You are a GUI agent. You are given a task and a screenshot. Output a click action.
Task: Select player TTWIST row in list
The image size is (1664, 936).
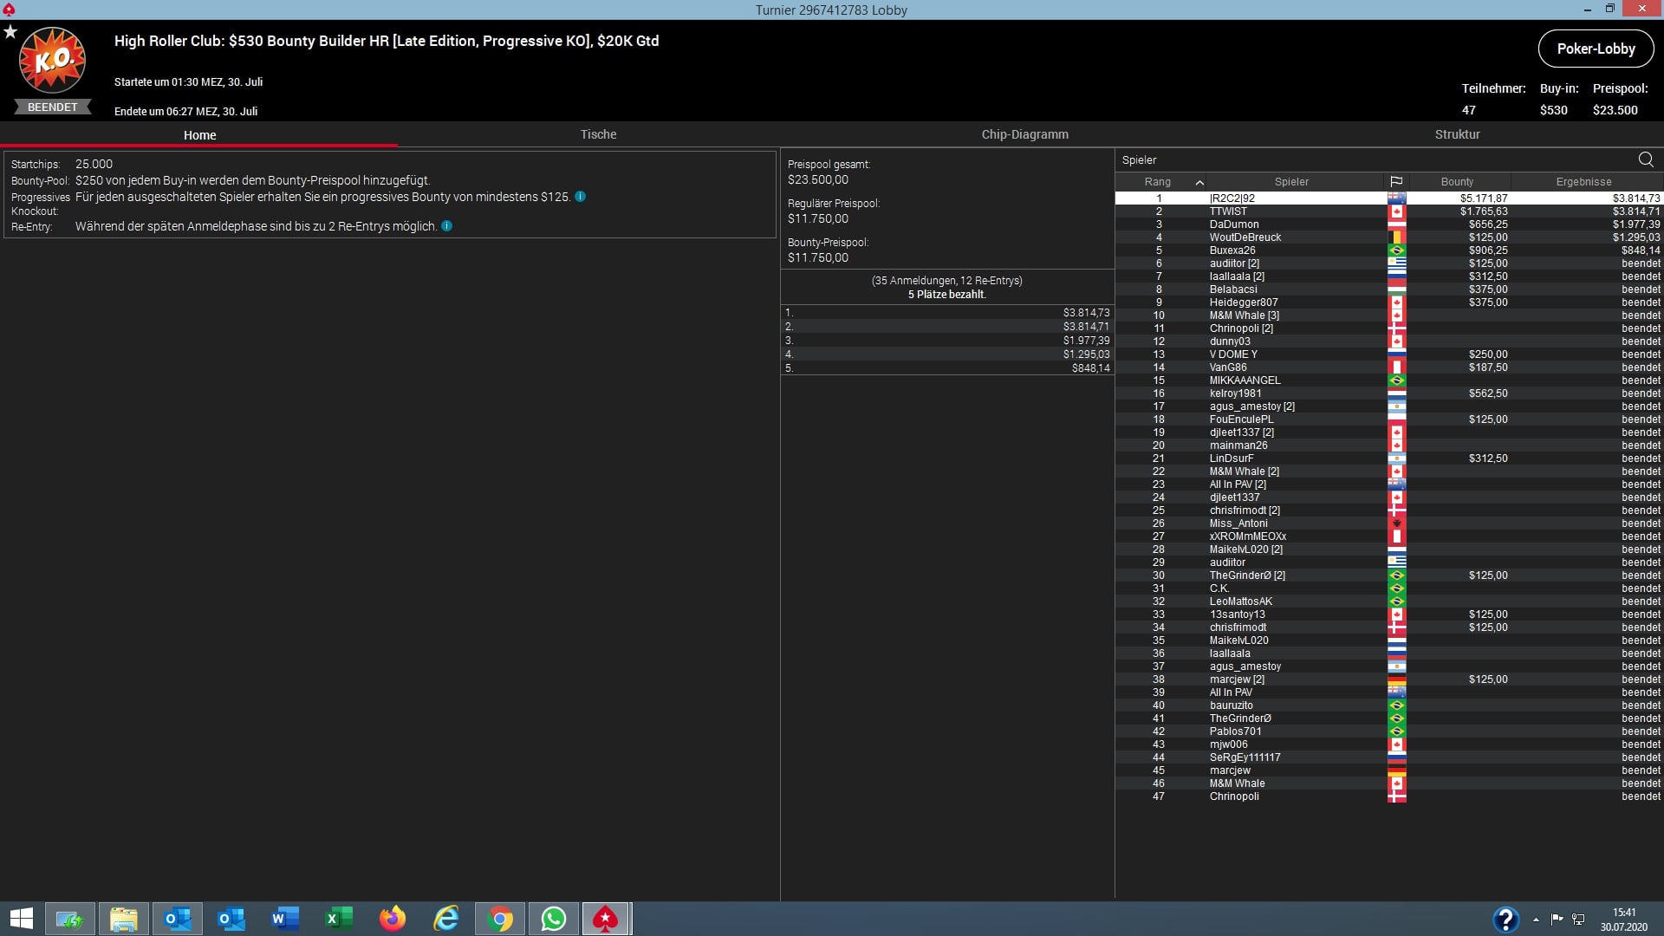click(1228, 211)
